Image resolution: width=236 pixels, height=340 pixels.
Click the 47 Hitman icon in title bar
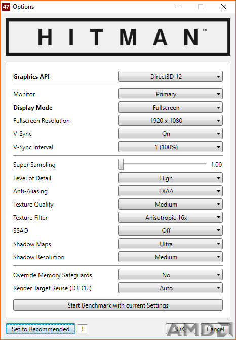click(6, 7)
